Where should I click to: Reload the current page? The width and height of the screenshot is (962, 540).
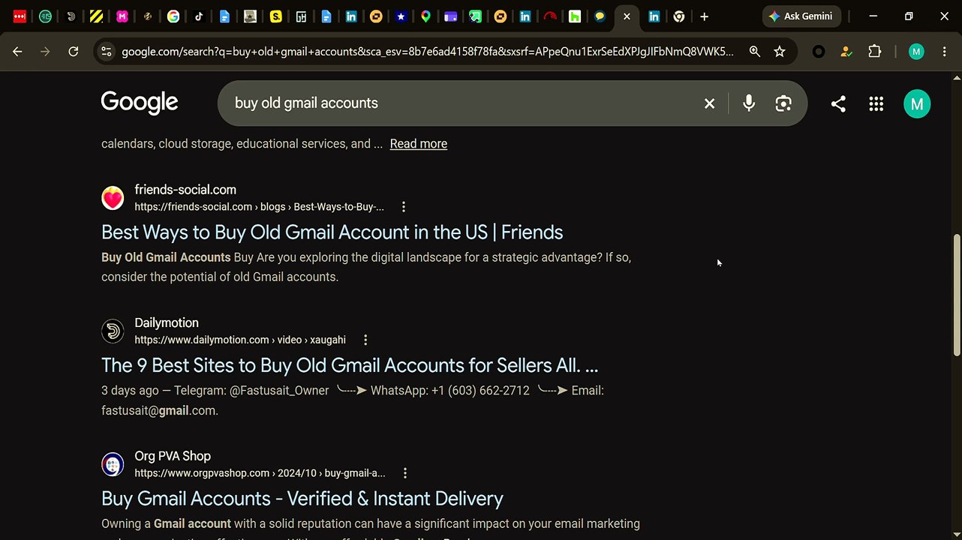(73, 52)
